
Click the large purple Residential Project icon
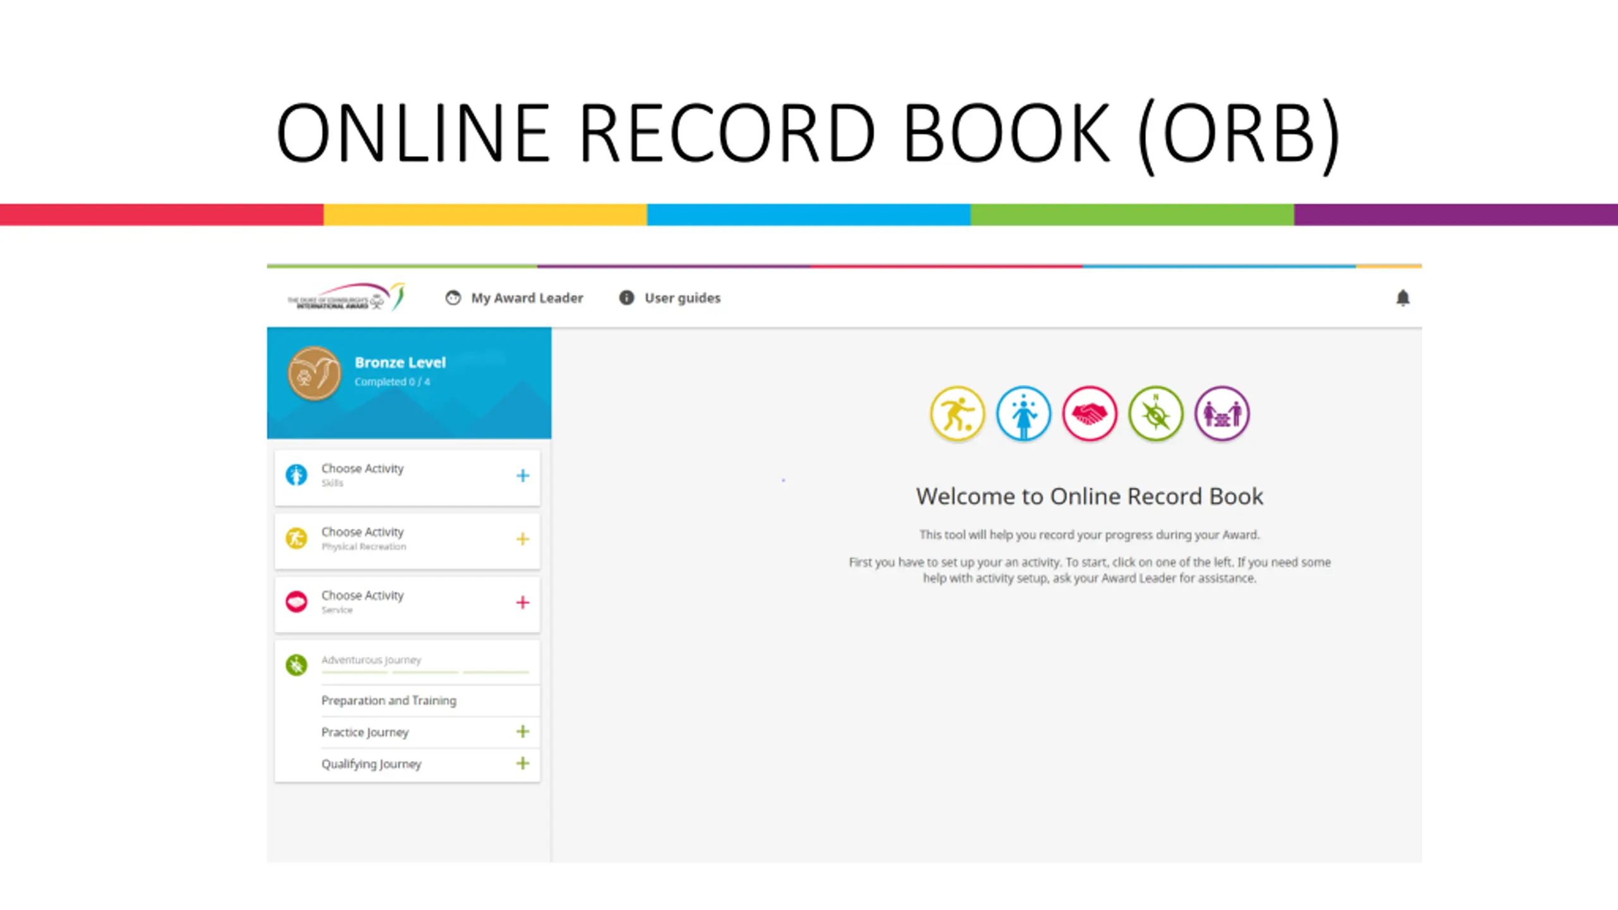(1222, 414)
